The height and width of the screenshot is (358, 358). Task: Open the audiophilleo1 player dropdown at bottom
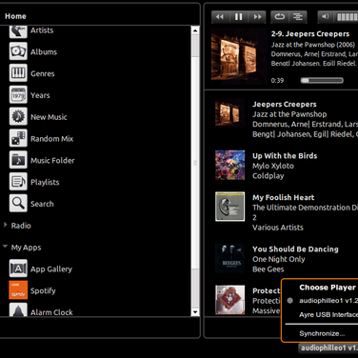(328, 348)
